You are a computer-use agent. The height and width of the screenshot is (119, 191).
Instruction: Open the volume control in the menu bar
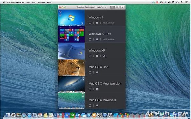(x=169, y=2)
